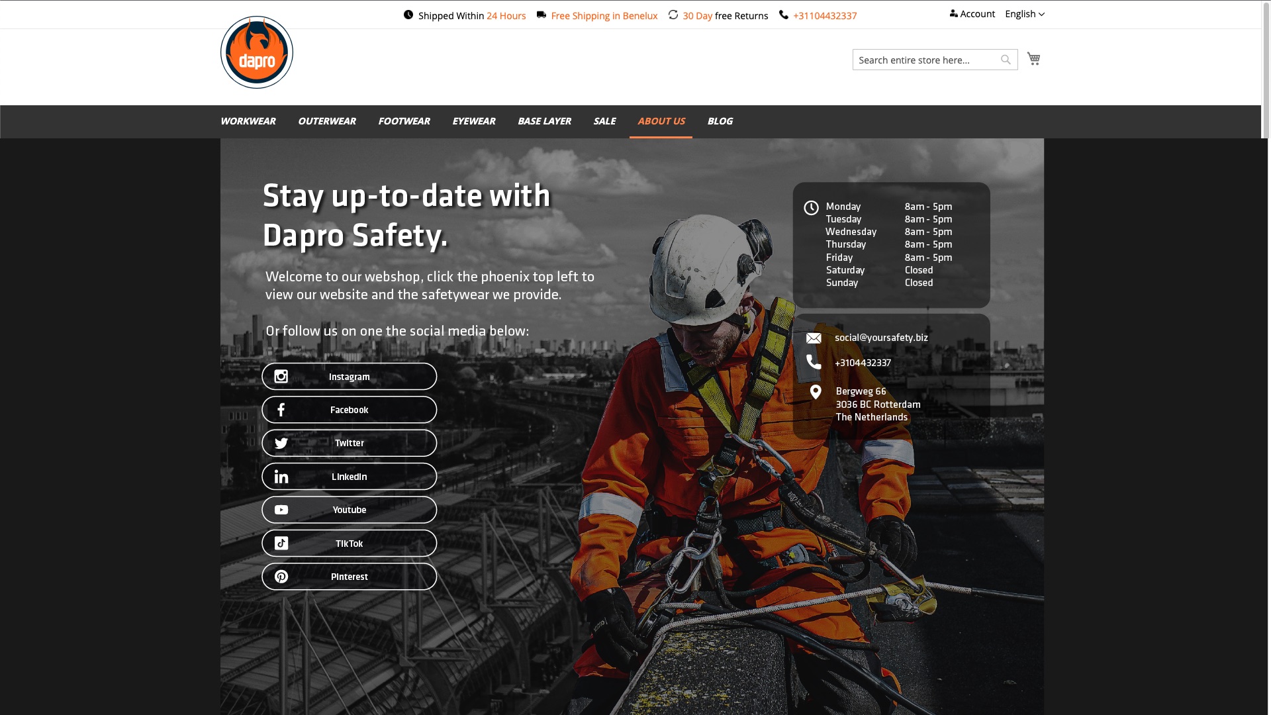Open the Pinterest social button
Viewport: 1271px width, 715px height.
tap(349, 577)
